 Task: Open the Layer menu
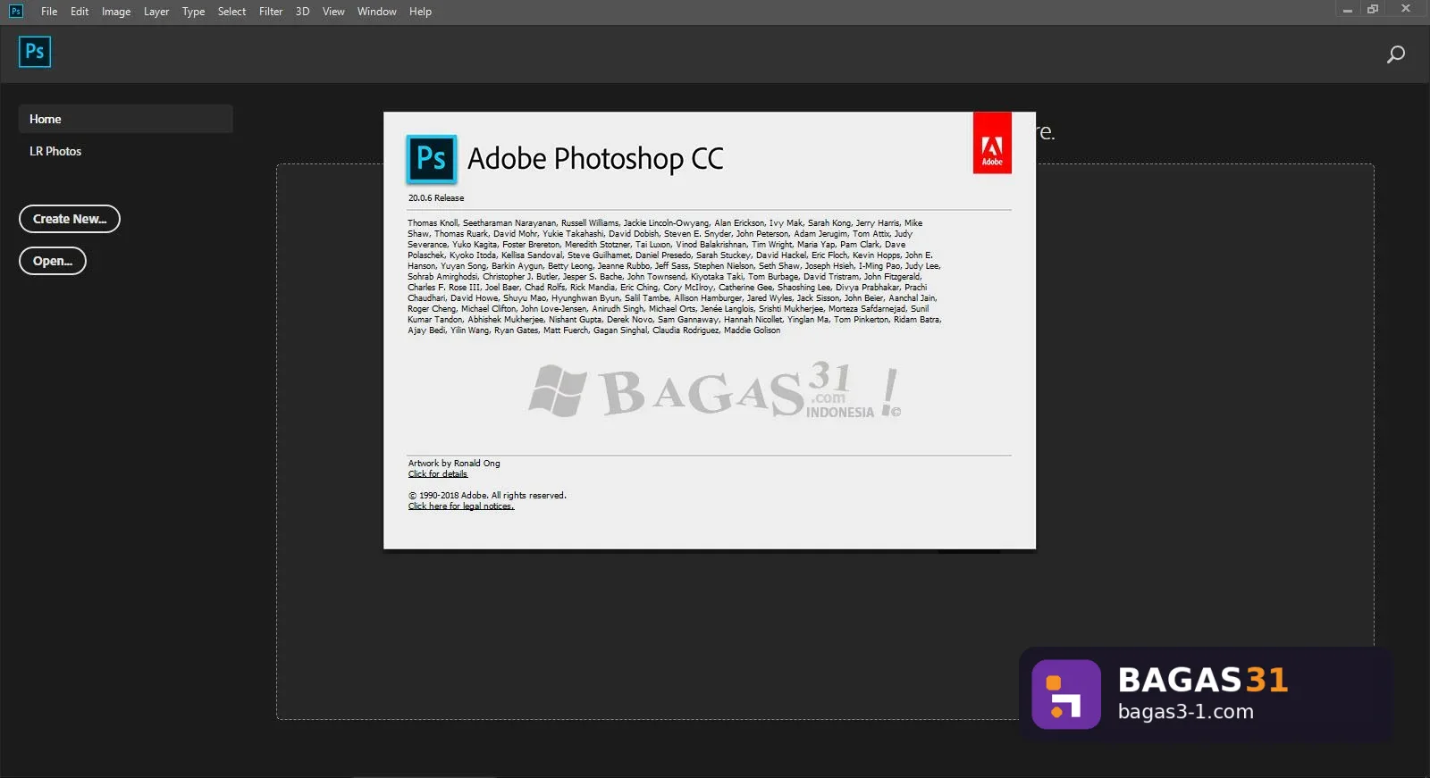[156, 12]
